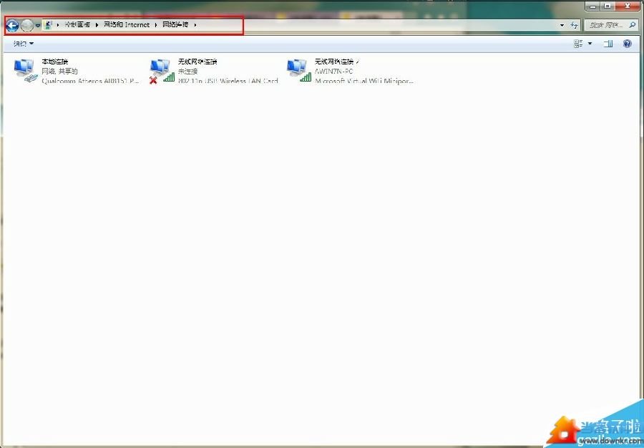Focus the search box in the window

[611, 26]
